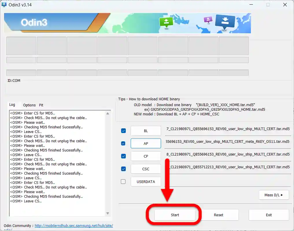Click the ID:COM label
294x231 pixels.
point(14,81)
